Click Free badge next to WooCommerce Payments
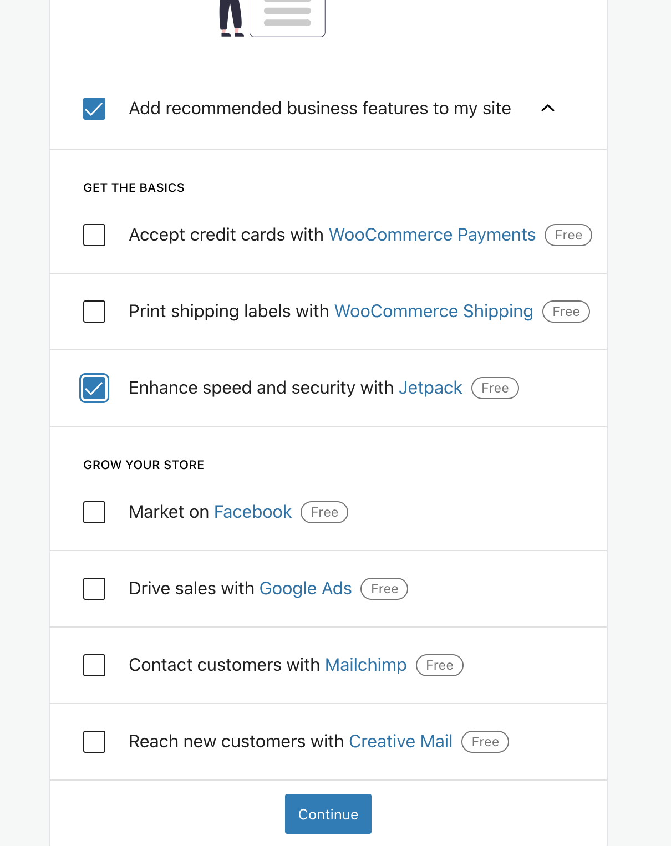Viewport: 671px width, 846px height. pyautogui.click(x=568, y=235)
